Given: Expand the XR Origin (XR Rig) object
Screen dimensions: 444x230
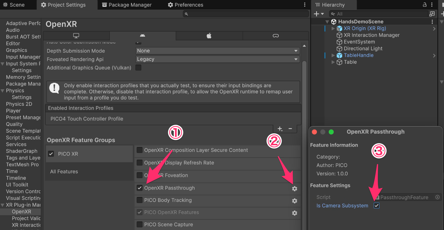Looking at the screenshot, I should pyautogui.click(x=333, y=28).
